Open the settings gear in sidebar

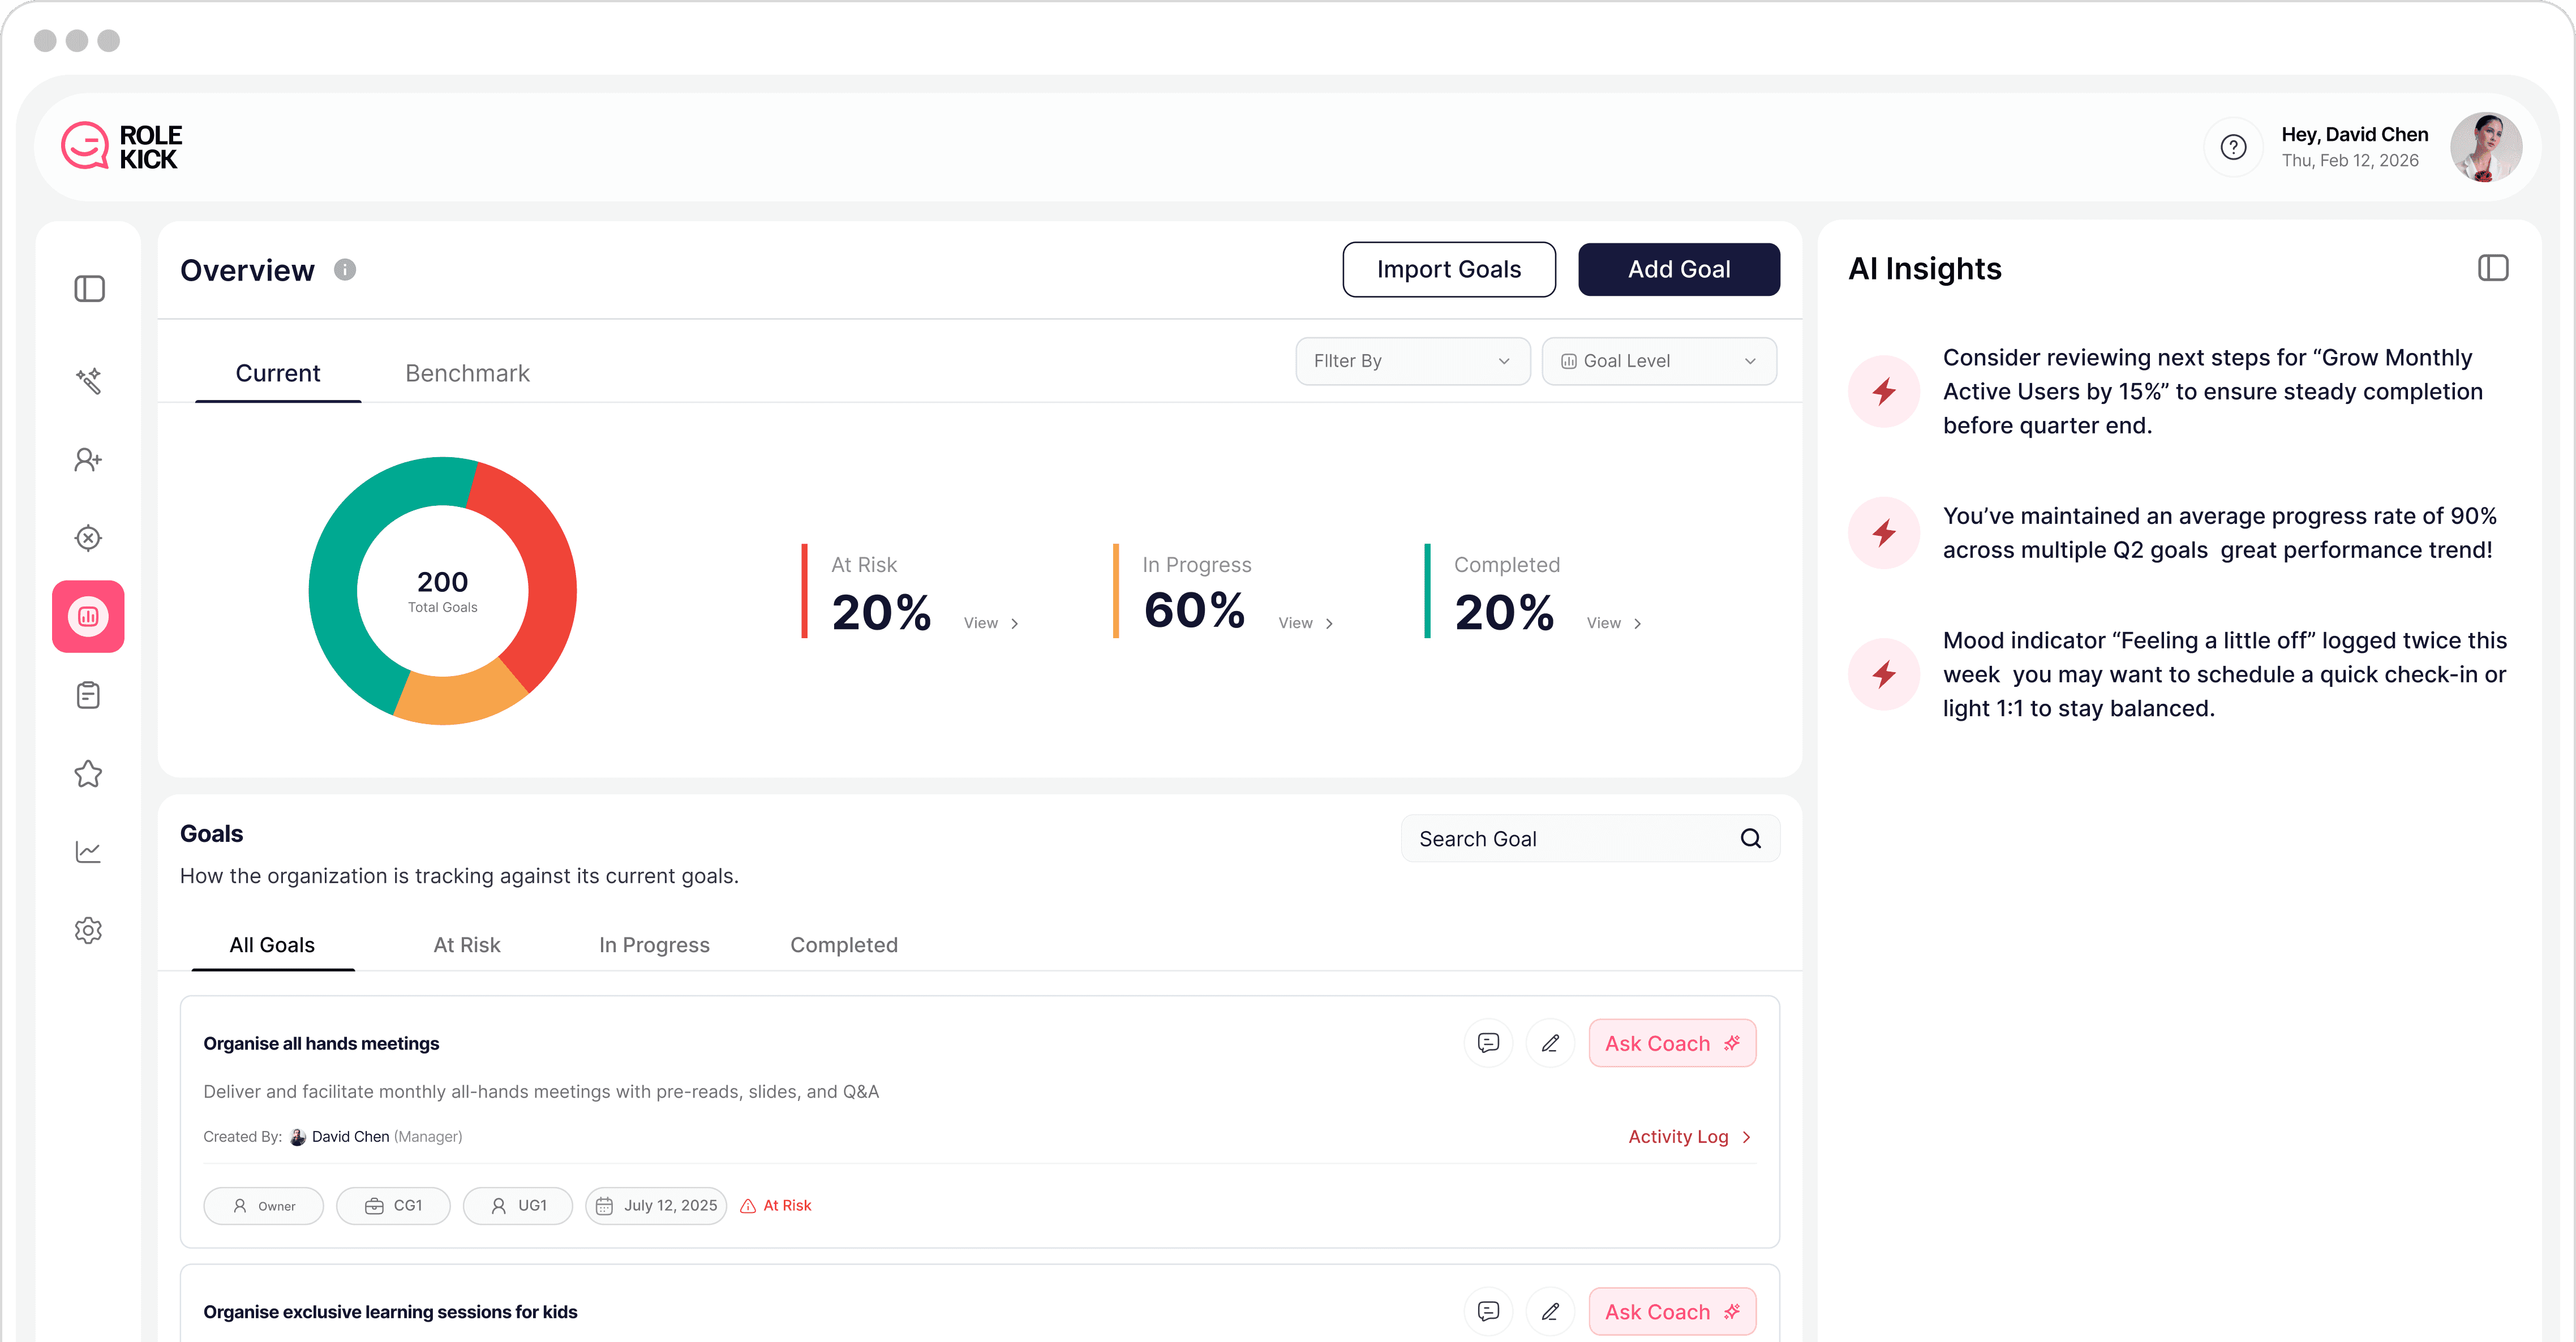(89, 930)
